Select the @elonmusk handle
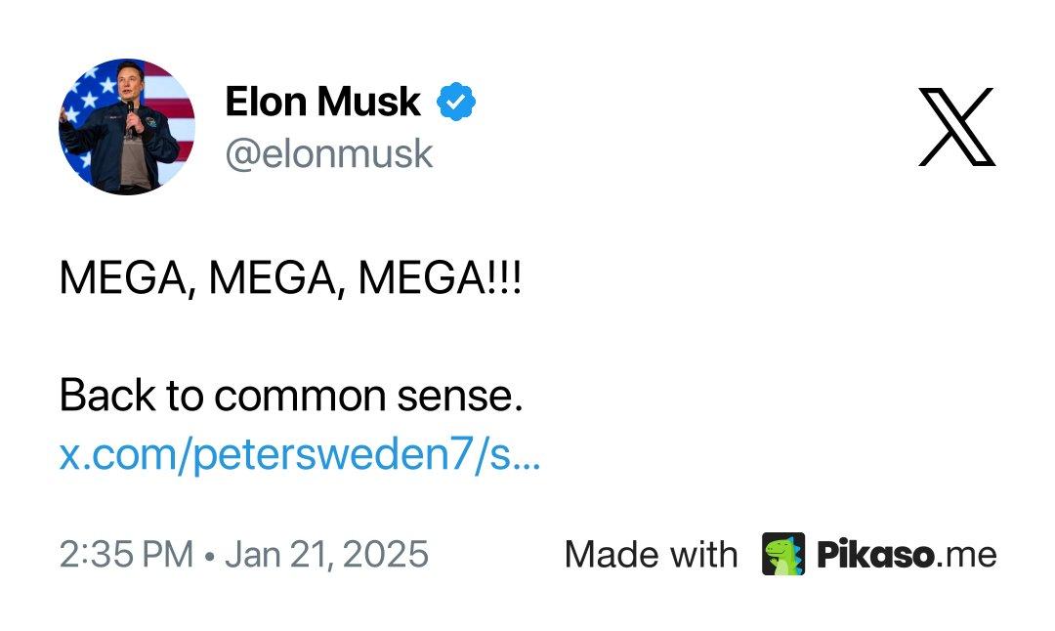The height and width of the screenshot is (631, 1055). (x=329, y=153)
